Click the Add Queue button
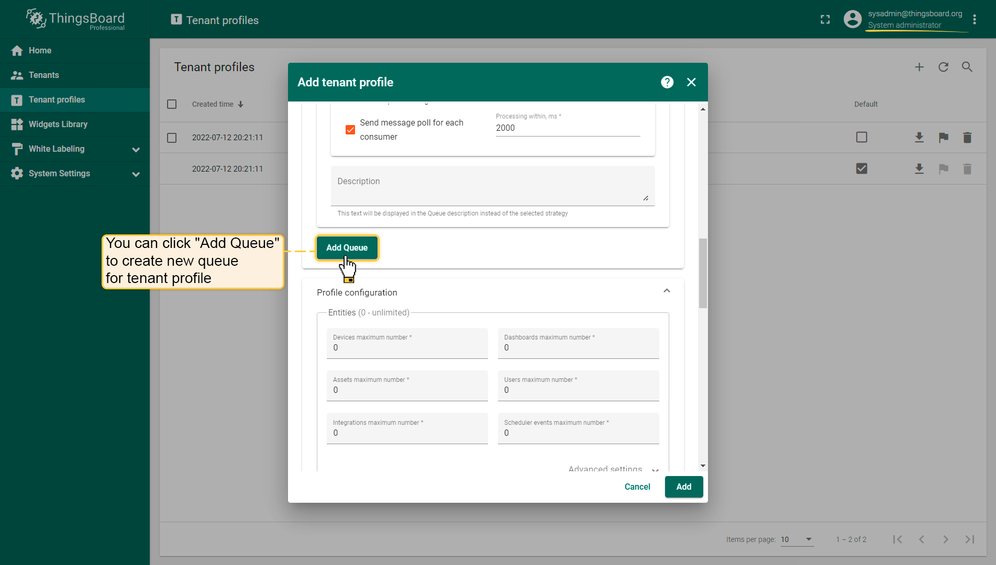Screen dimensions: 996x565 pyautogui.click(x=347, y=247)
